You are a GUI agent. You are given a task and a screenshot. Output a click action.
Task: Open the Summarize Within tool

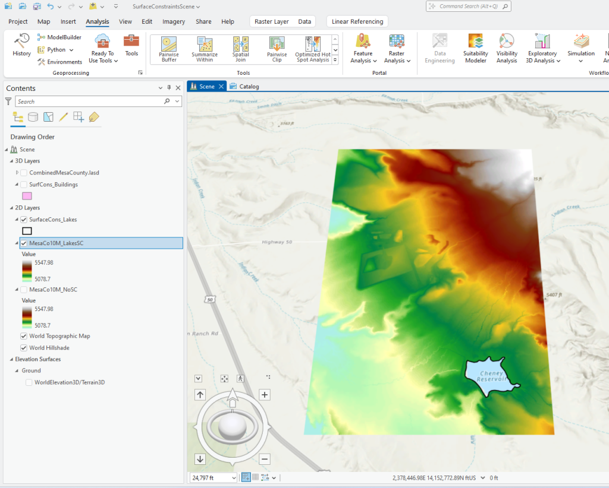pos(205,49)
